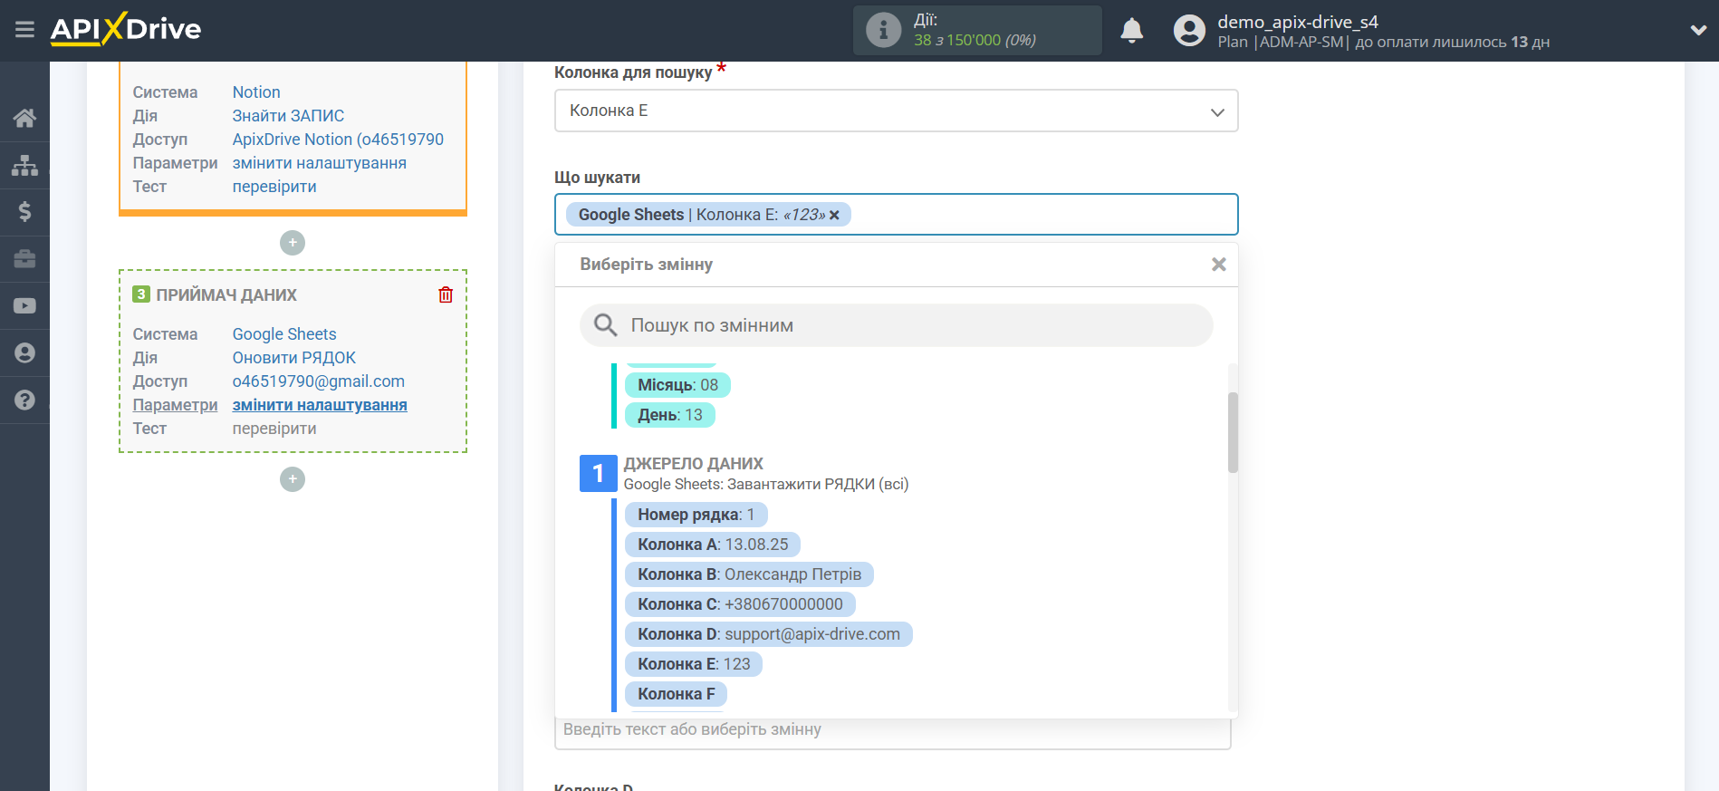This screenshot has height=791, width=1719.
Task: Click the Параметри label link
Action: pos(176,405)
